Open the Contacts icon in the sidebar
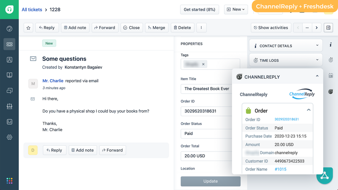338x190 pixels. pos(10,60)
